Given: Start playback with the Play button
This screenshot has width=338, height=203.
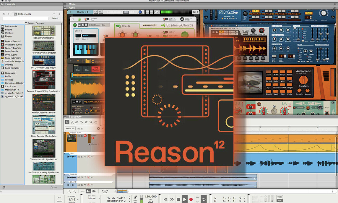Looking at the screenshot, I should pyautogui.click(x=185, y=199).
